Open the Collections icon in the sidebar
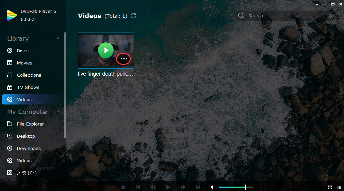This screenshot has width=344, height=191. [10, 75]
